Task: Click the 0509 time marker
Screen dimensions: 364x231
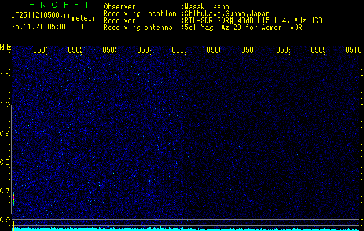Action: (x=318, y=50)
